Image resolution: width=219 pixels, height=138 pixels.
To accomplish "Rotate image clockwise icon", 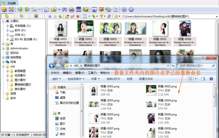I will tap(27, 9).
